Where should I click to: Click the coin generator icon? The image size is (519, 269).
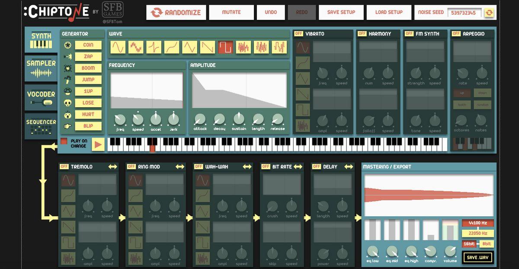67,45
